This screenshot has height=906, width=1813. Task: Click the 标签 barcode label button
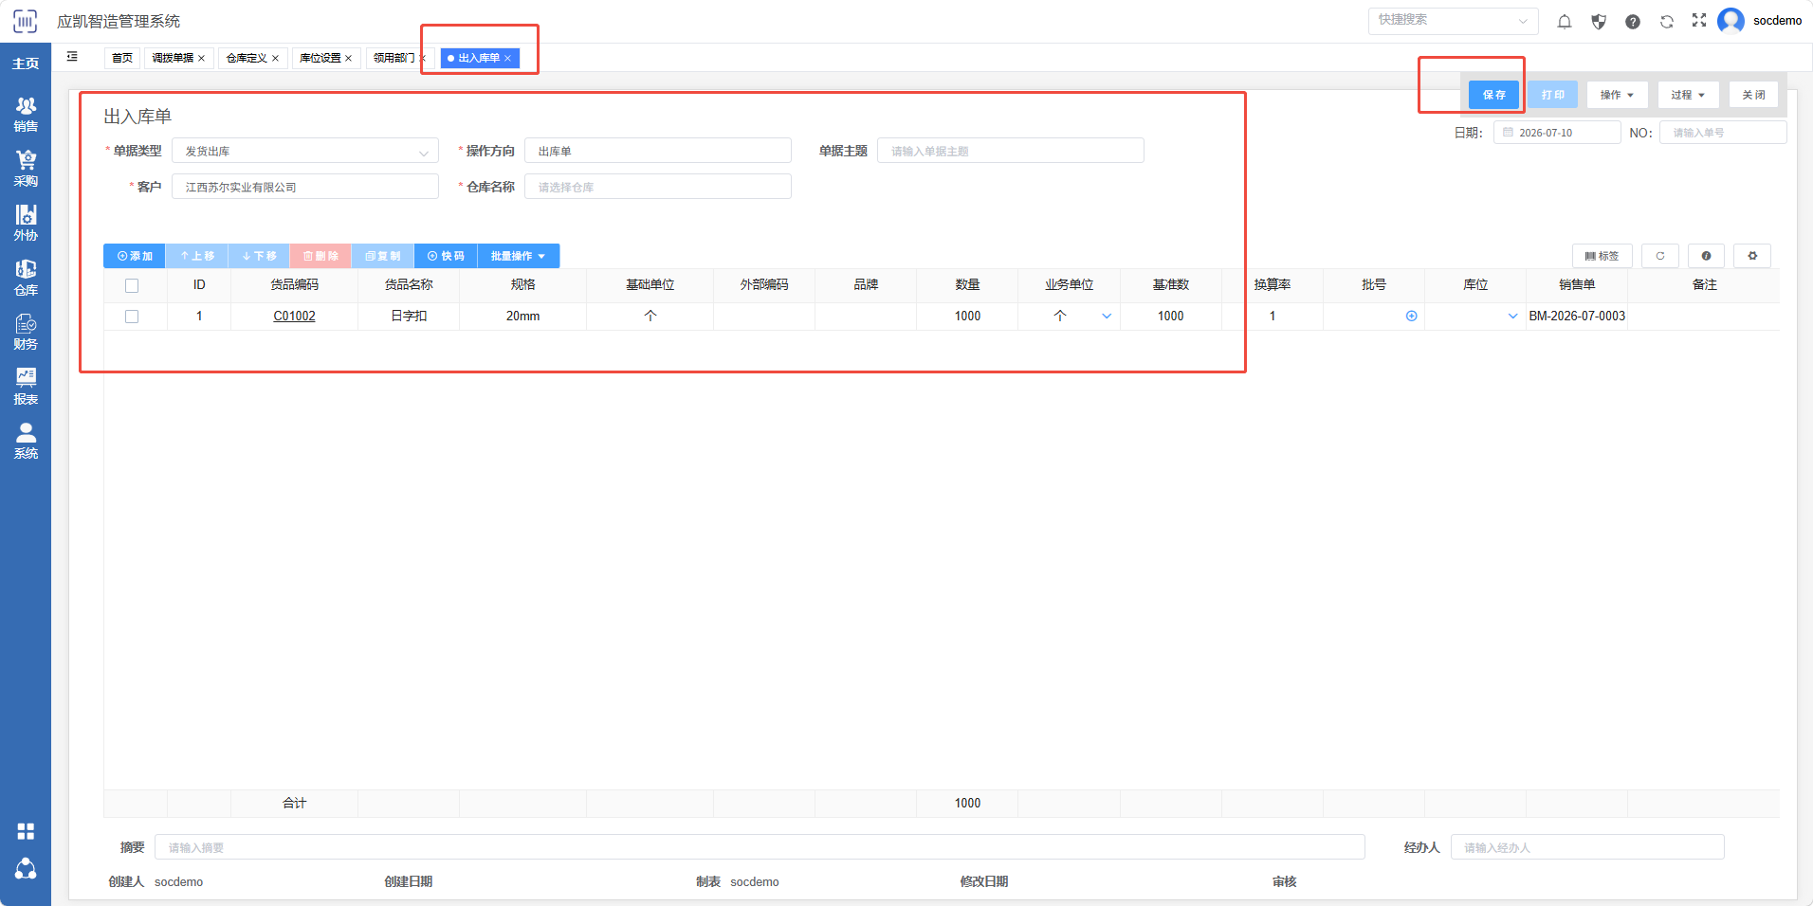pos(1602,256)
